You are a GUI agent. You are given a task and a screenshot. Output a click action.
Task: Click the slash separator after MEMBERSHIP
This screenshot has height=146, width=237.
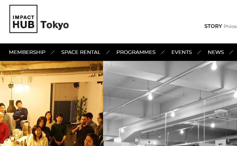(53, 52)
